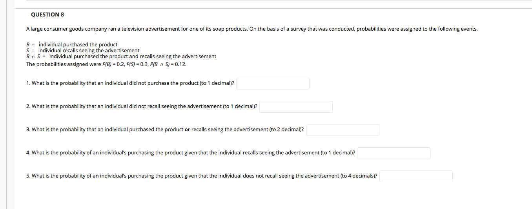Click the QUESTION 8 heading
The height and width of the screenshot is (209, 532).
[x=47, y=15]
